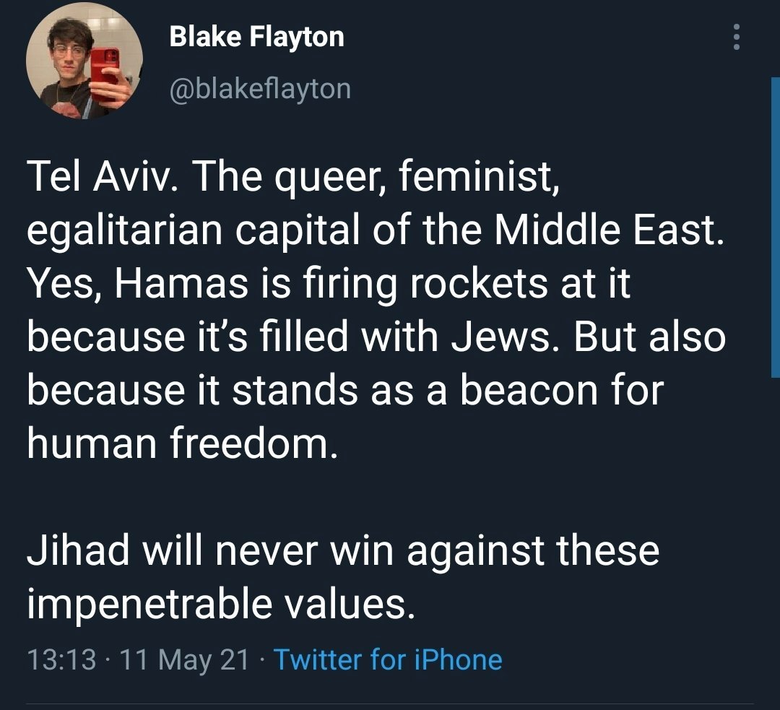Click the text "impenetrable values."

[221, 603]
